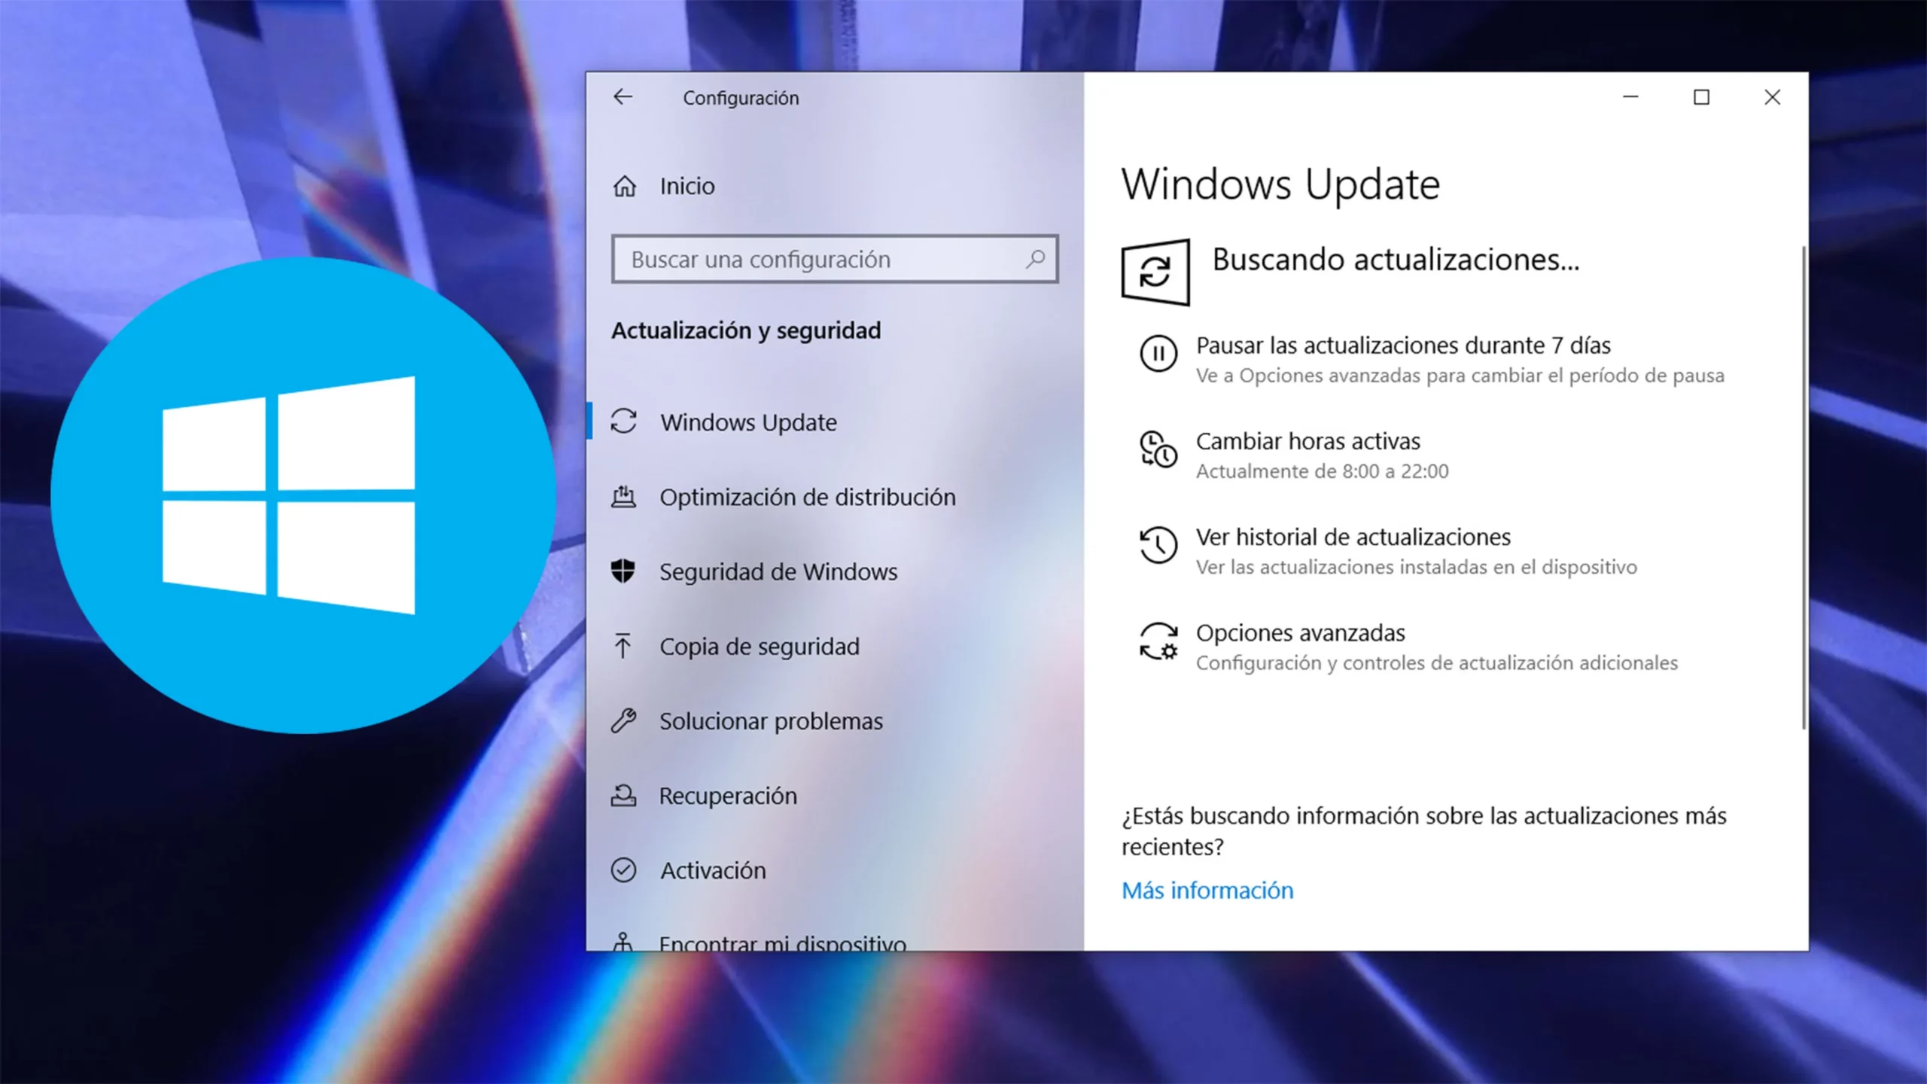Open the Inicio home icon
This screenshot has width=1927, height=1084.
624,186
